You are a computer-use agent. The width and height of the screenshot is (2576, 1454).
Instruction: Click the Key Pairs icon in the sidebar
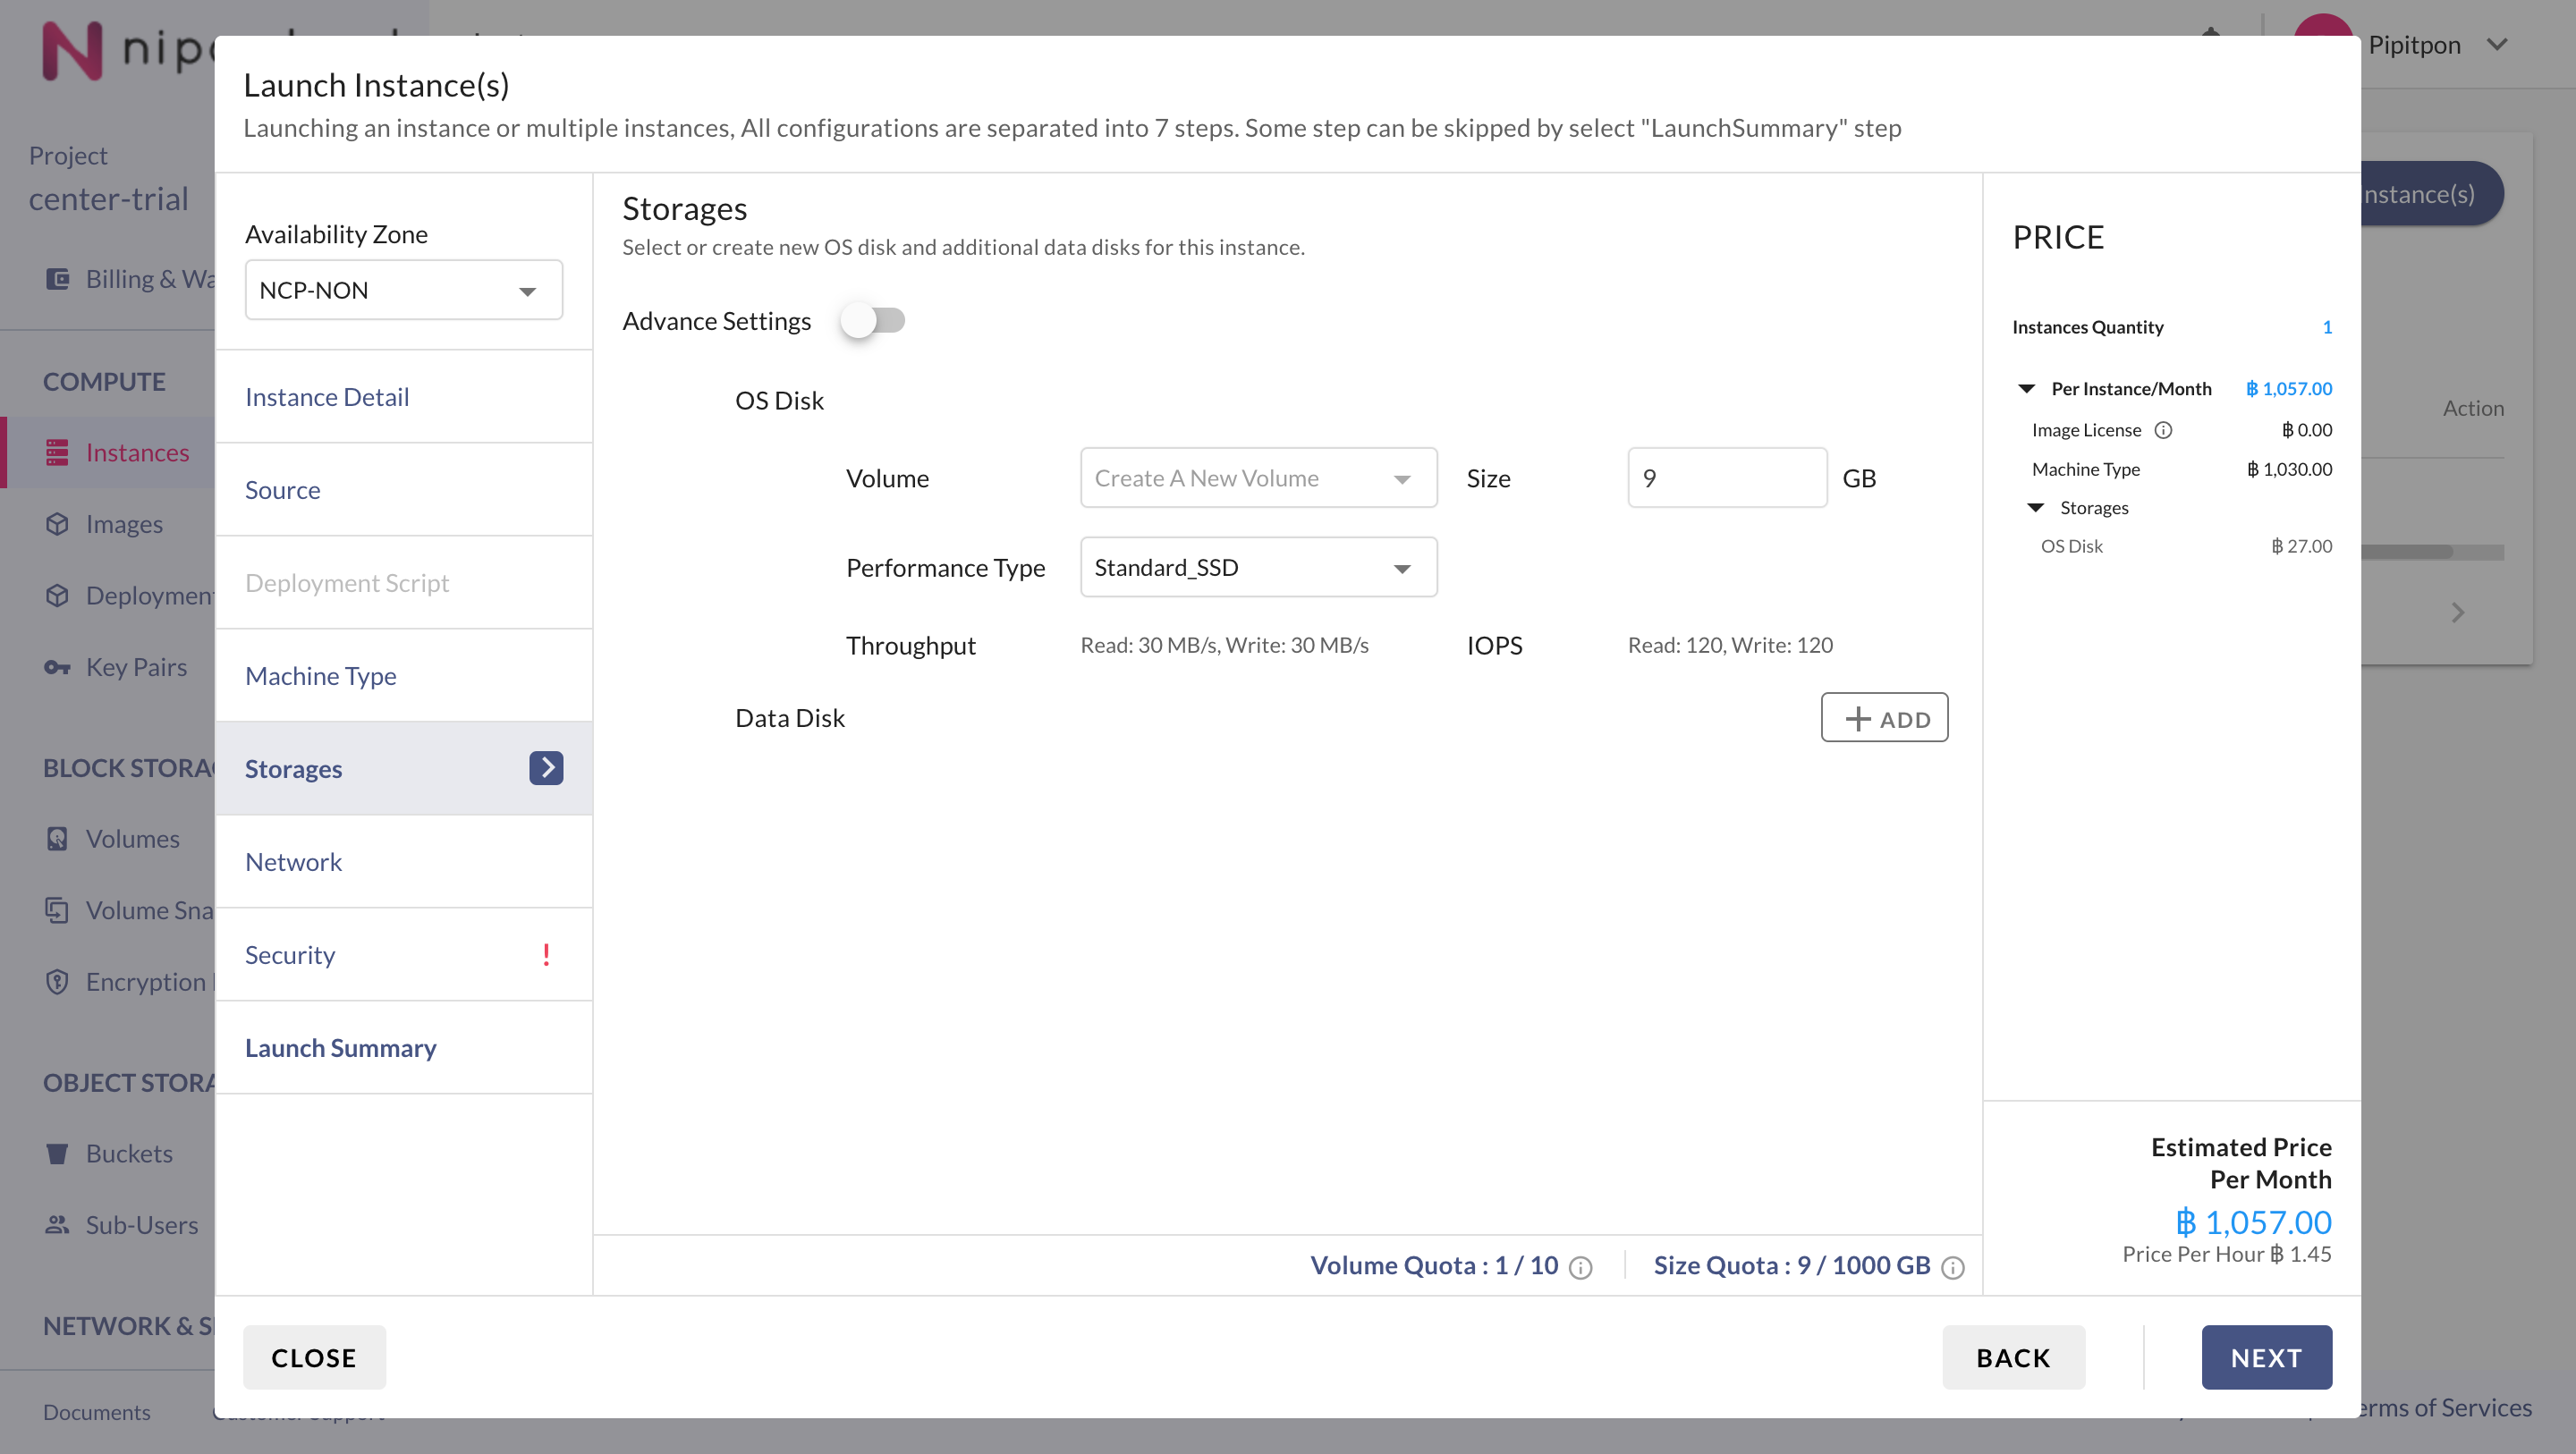click(x=57, y=667)
